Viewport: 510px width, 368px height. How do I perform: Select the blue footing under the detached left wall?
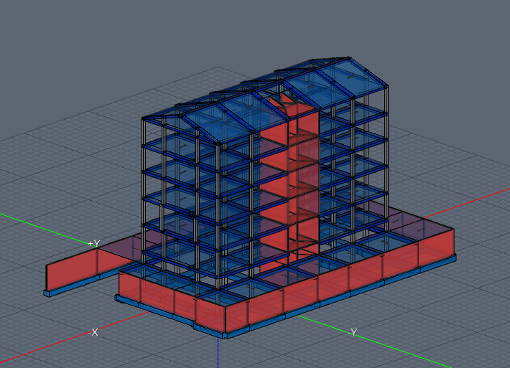click(x=72, y=288)
